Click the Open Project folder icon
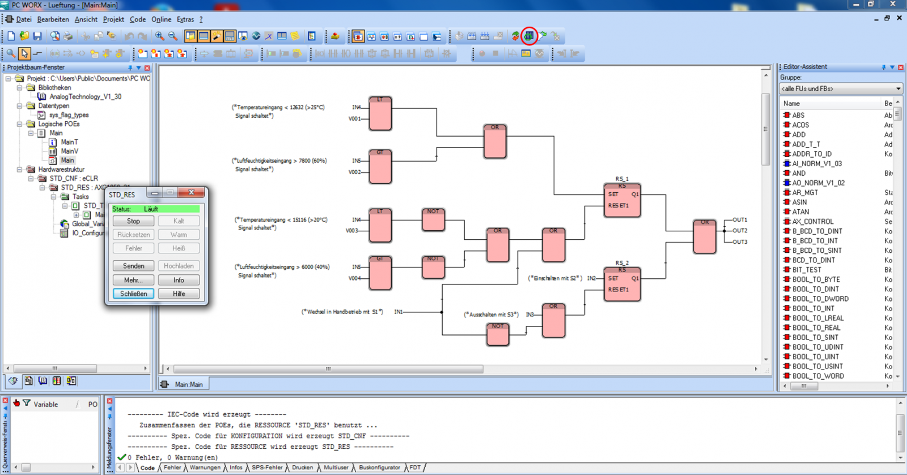The image size is (907, 475). [24, 36]
